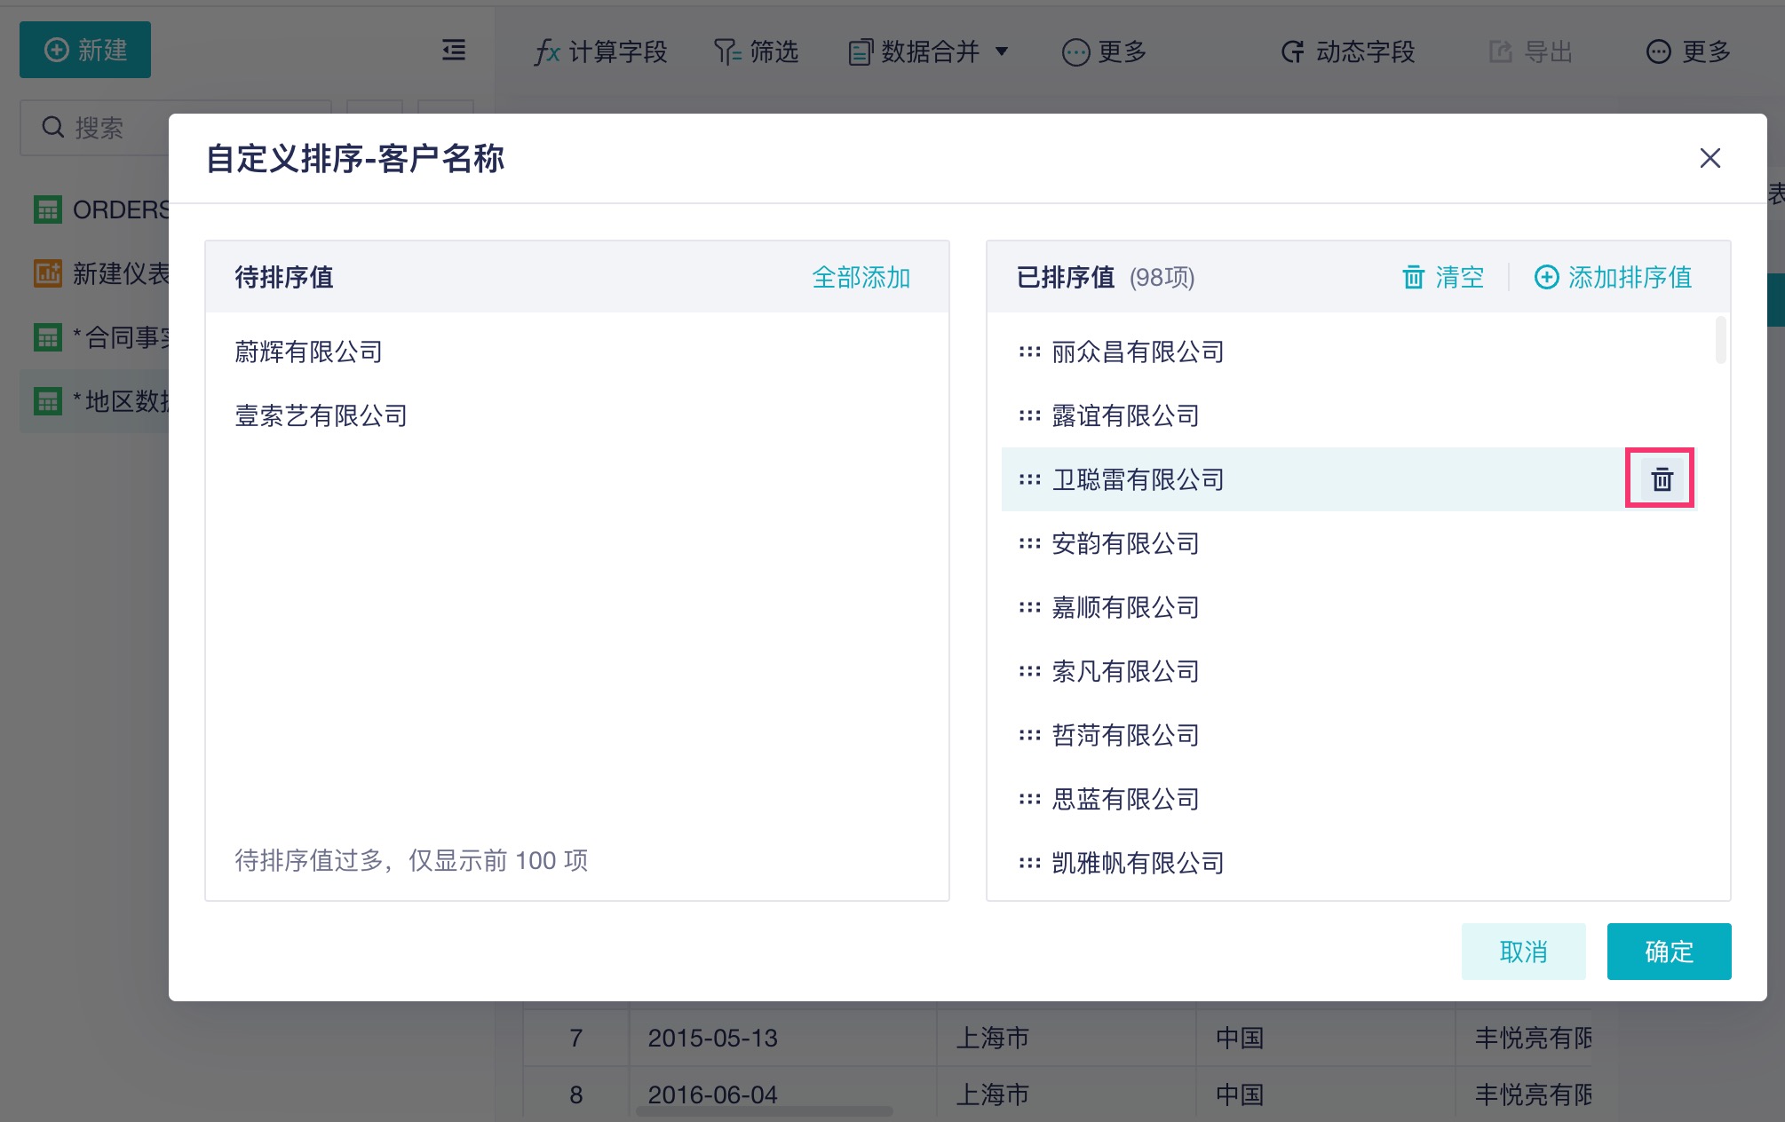Image resolution: width=1785 pixels, height=1122 pixels.
Task: Collapse the sidebar with the menu icon
Action: coord(454,51)
